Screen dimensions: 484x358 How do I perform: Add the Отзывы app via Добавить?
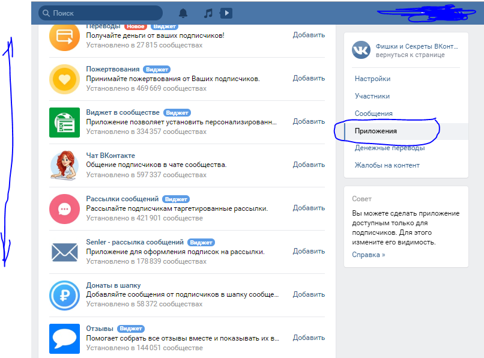(x=309, y=338)
